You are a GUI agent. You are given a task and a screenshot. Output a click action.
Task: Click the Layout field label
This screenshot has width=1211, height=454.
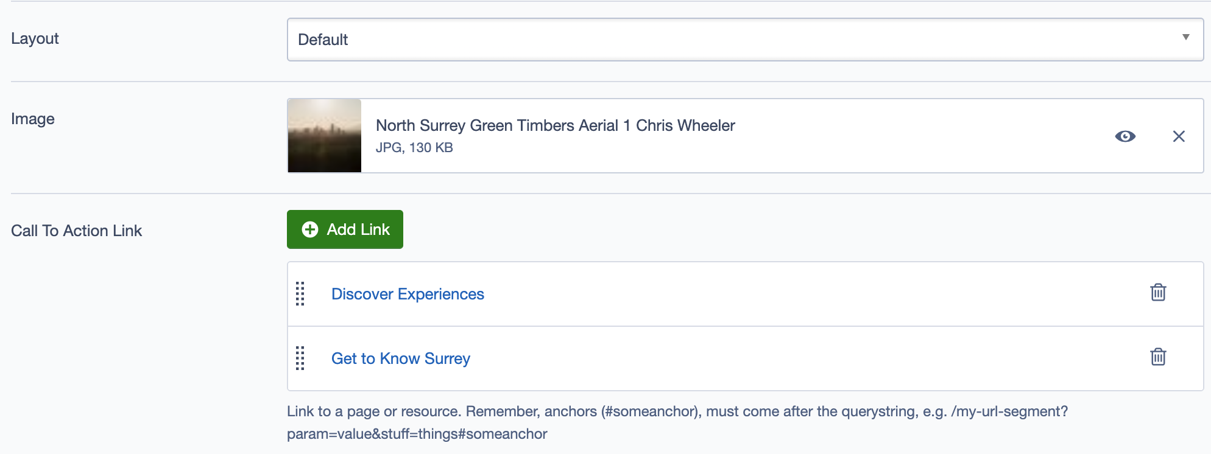[x=35, y=39]
